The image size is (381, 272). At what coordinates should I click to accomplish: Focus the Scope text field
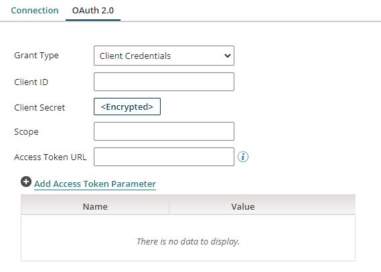click(164, 131)
